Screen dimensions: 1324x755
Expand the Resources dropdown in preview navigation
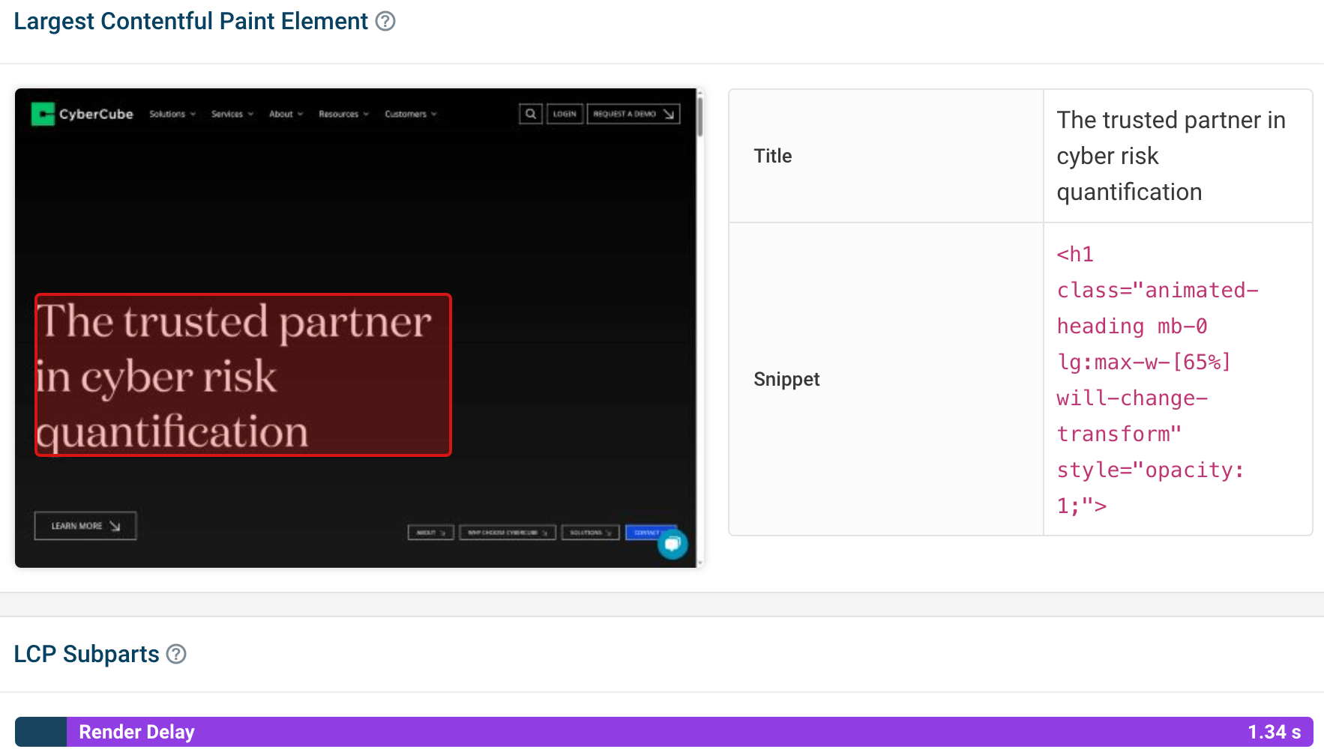[344, 114]
